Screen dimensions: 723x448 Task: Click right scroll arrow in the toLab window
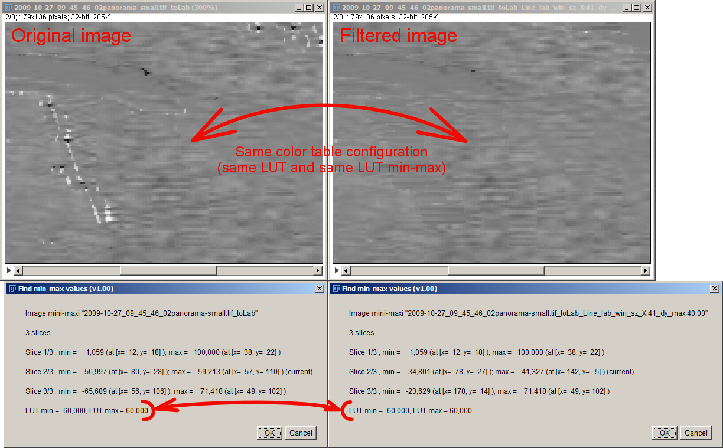pyautogui.click(x=318, y=270)
